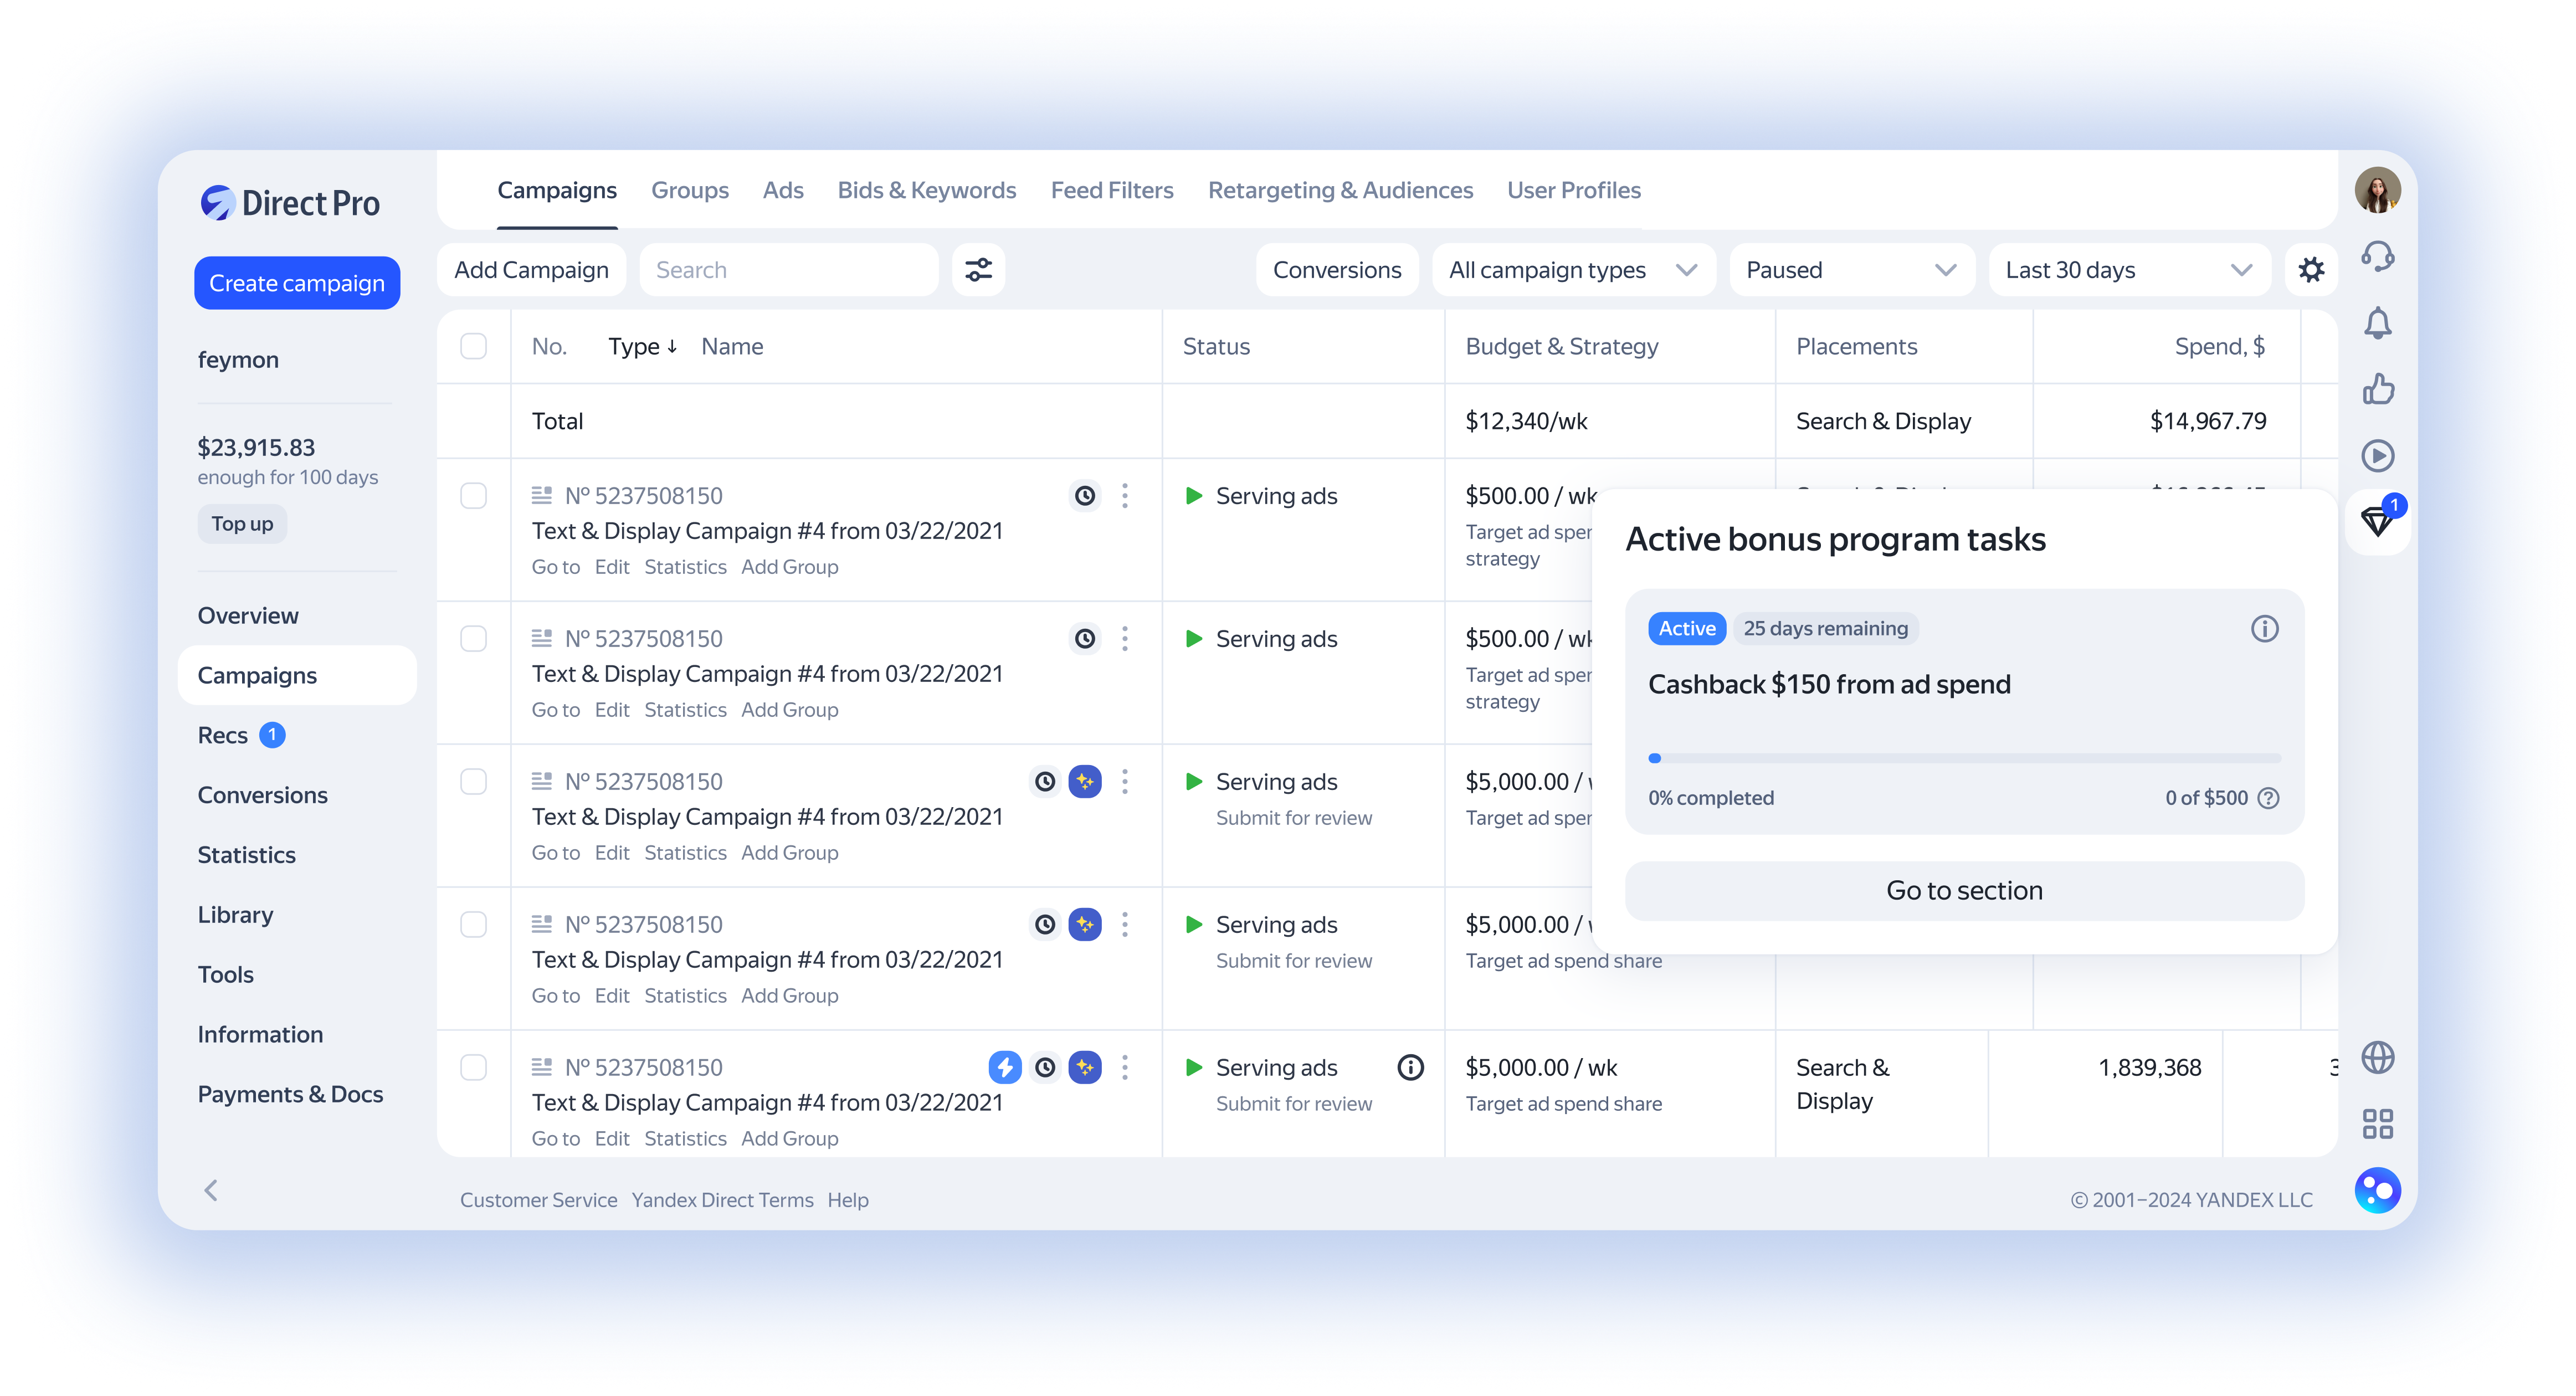Click the Top up button
2576x1396 pixels.
pyautogui.click(x=242, y=524)
